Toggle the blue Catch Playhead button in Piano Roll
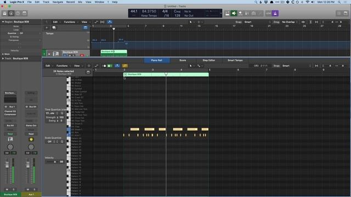 [117, 66]
